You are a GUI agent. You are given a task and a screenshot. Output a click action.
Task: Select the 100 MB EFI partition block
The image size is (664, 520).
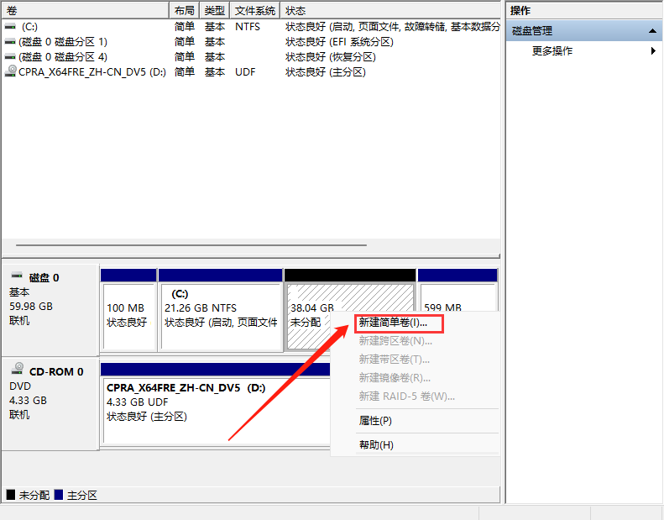tap(128, 315)
